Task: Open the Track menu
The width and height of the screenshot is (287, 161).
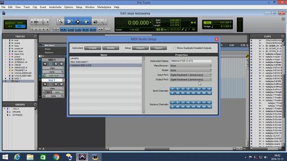Action: click(26, 7)
